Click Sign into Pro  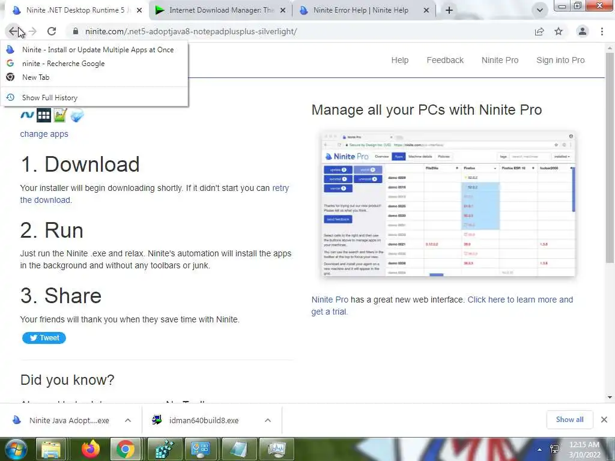pyautogui.click(x=560, y=61)
